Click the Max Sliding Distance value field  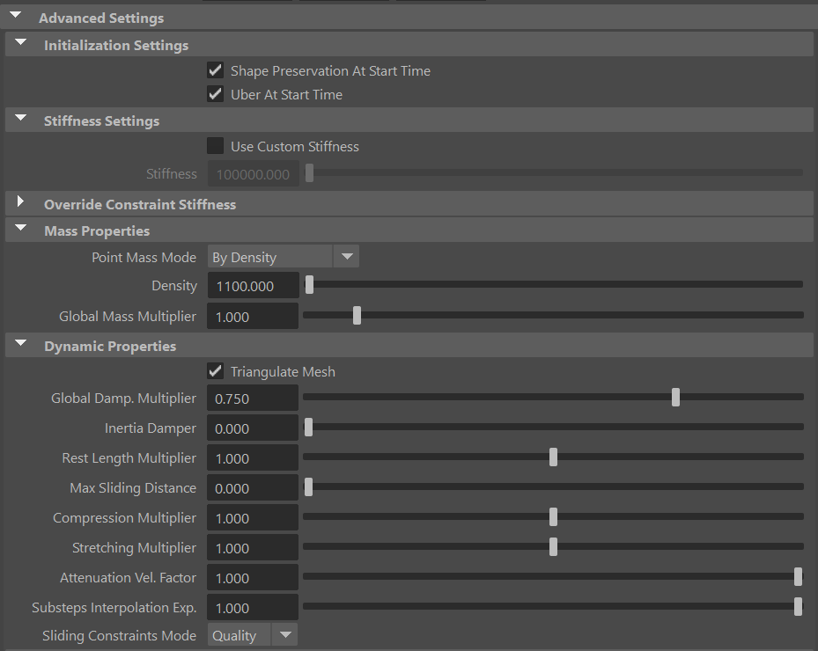tap(253, 487)
